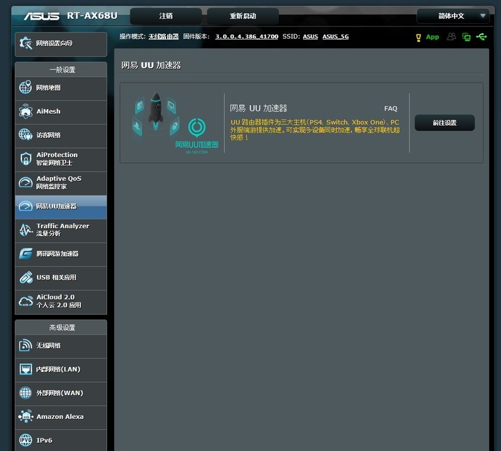Open 网络设置向导 wizard button
The image size is (501, 451).
pos(61,44)
